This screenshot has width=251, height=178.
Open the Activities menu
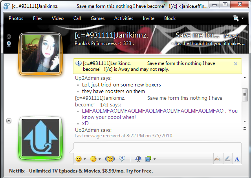click(124, 18)
